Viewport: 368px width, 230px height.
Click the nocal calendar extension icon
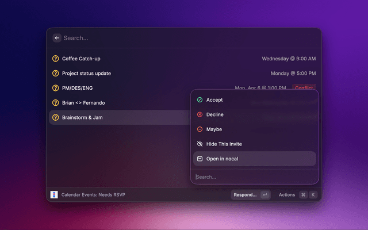(54, 195)
